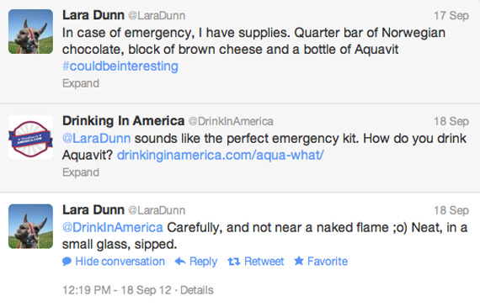This screenshot has height=307, width=480.
Task: Open @DrinkInAmerica mention in the bottom tweet
Action: (x=113, y=227)
